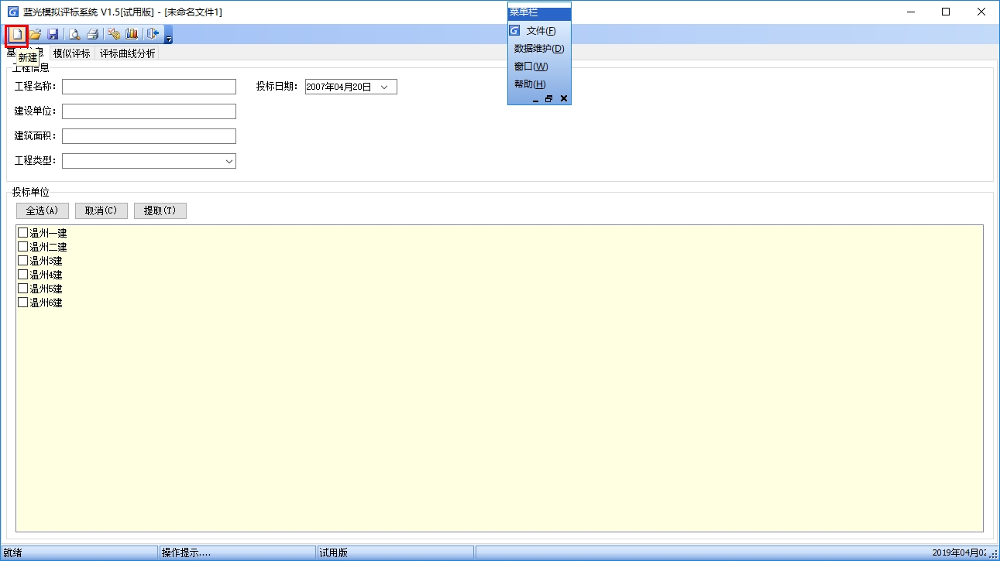Close the main application window
The image size is (1000, 561).
click(981, 12)
